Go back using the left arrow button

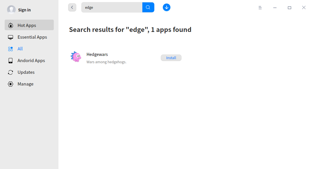72,7
